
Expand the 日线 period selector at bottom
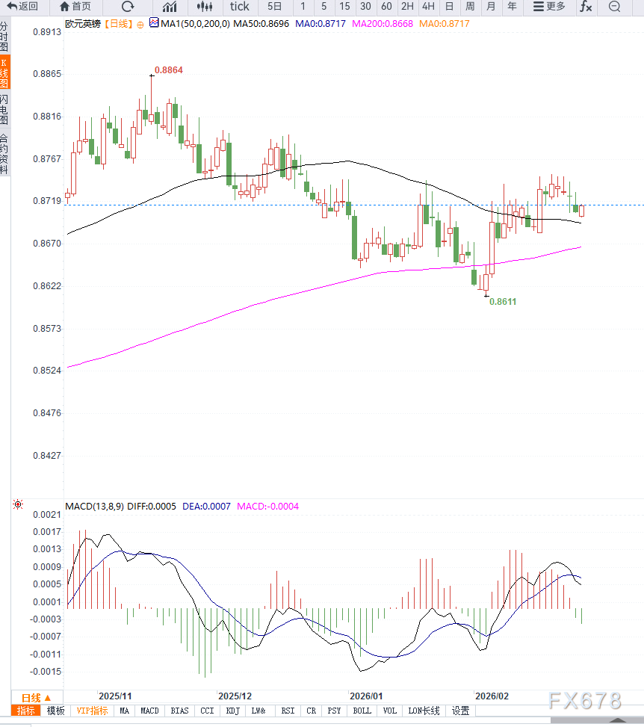pyautogui.click(x=36, y=697)
